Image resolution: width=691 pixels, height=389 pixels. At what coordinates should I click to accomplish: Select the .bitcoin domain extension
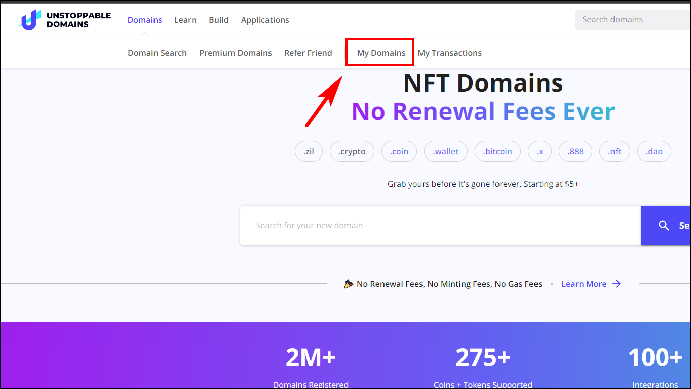pos(497,151)
